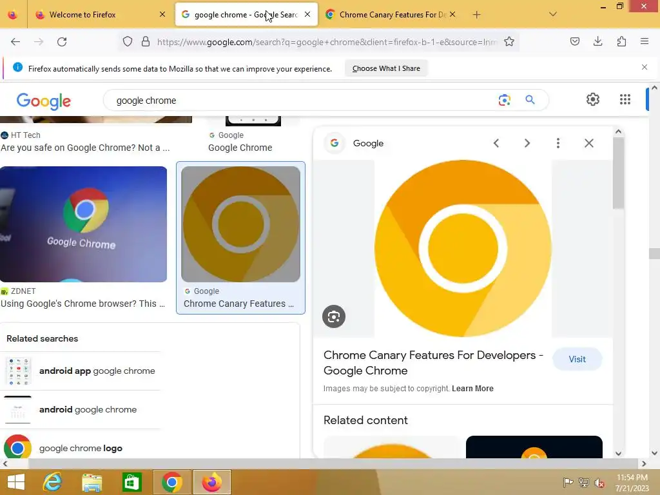This screenshot has width=660, height=495.
Task: Click the Firefox back arrow button
Action: click(x=15, y=42)
